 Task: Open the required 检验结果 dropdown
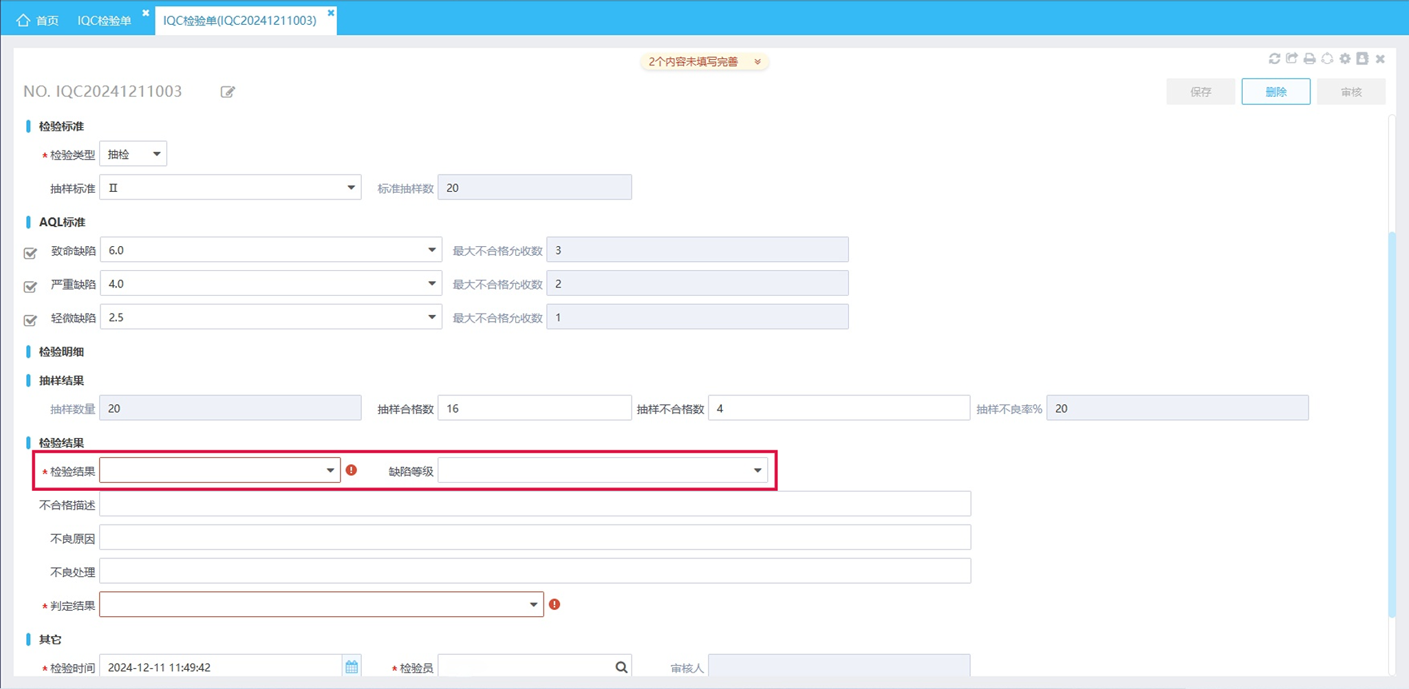click(x=220, y=470)
